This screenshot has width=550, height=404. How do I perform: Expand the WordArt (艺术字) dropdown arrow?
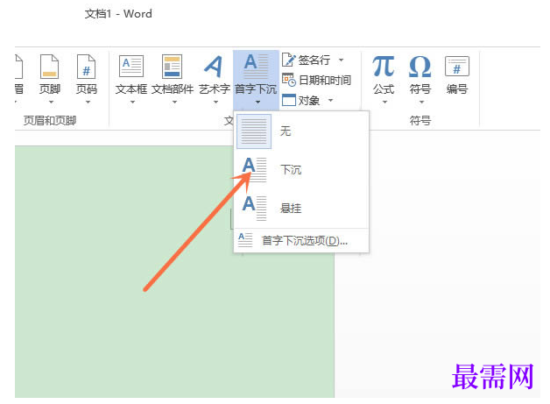click(215, 103)
